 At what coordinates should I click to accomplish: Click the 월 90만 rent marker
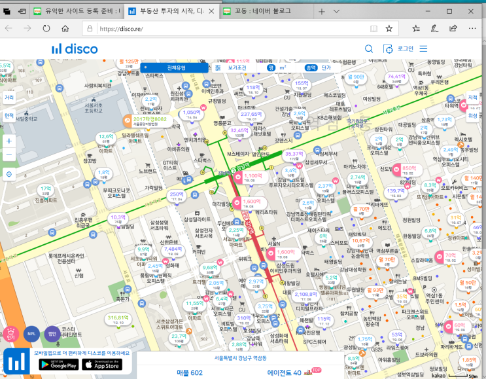[x=356, y=79]
